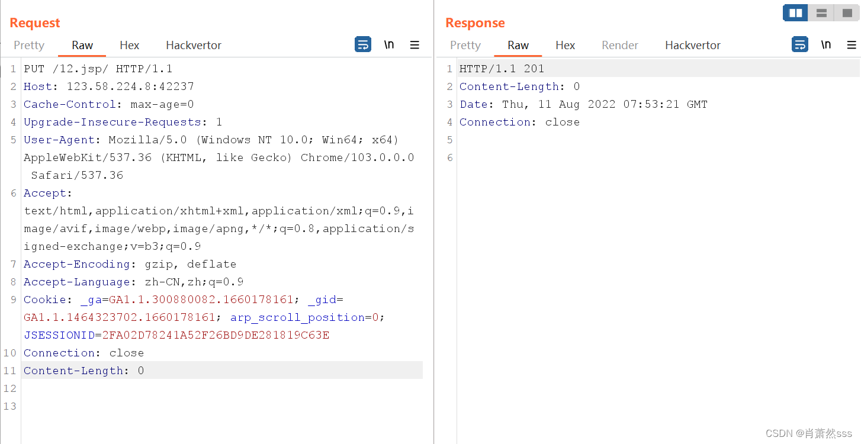
Task: Place cursor on empty response line 6
Action: coord(658,157)
